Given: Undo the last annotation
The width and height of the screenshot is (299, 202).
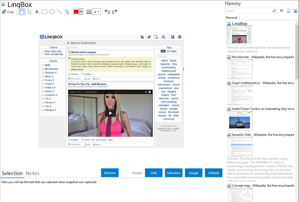Looking at the screenshot, I should click(107, 12).
